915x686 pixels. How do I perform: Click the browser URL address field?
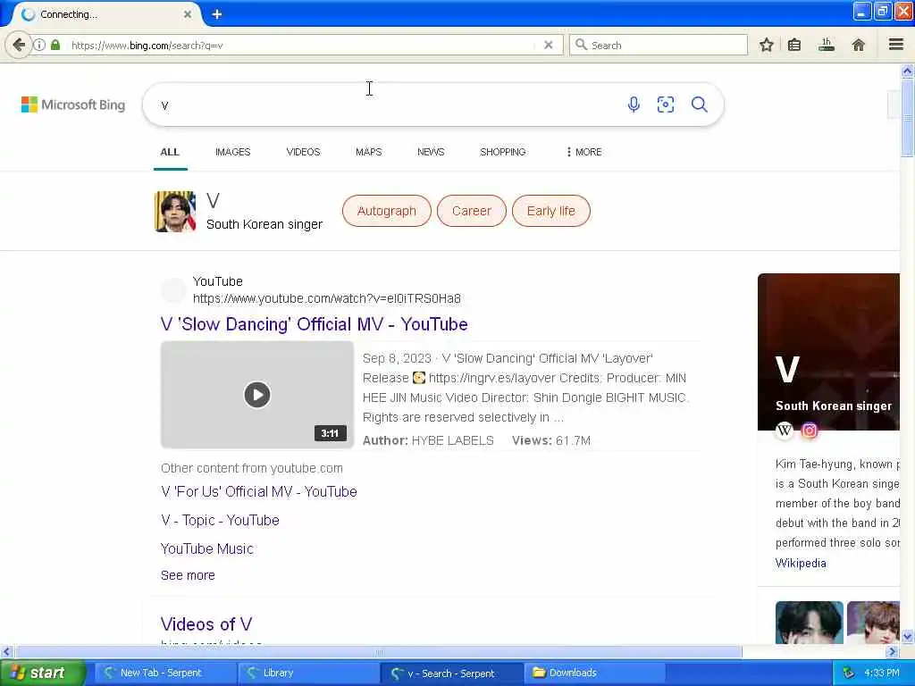[300, 45]
